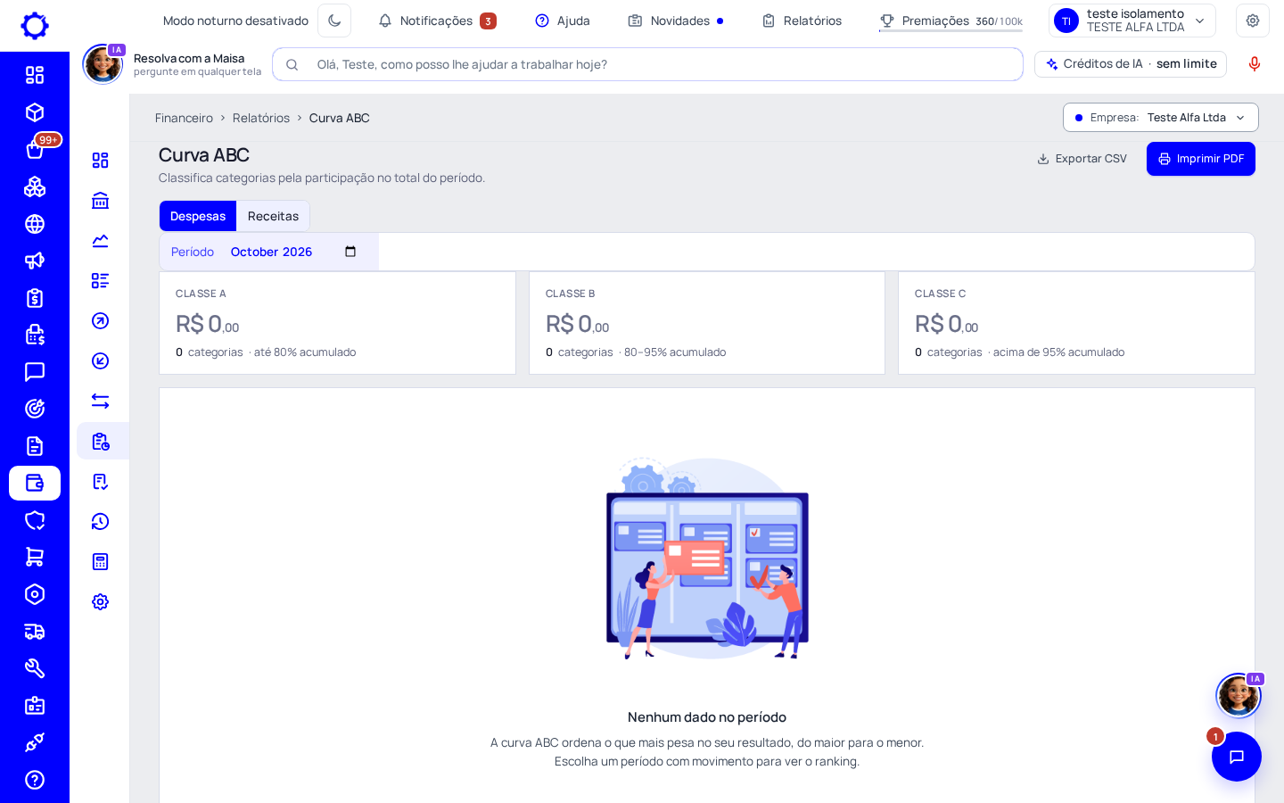Click the Créditos de IA sem limite button
This screenshot has width=1284, height=803.
pos(1131,64)
